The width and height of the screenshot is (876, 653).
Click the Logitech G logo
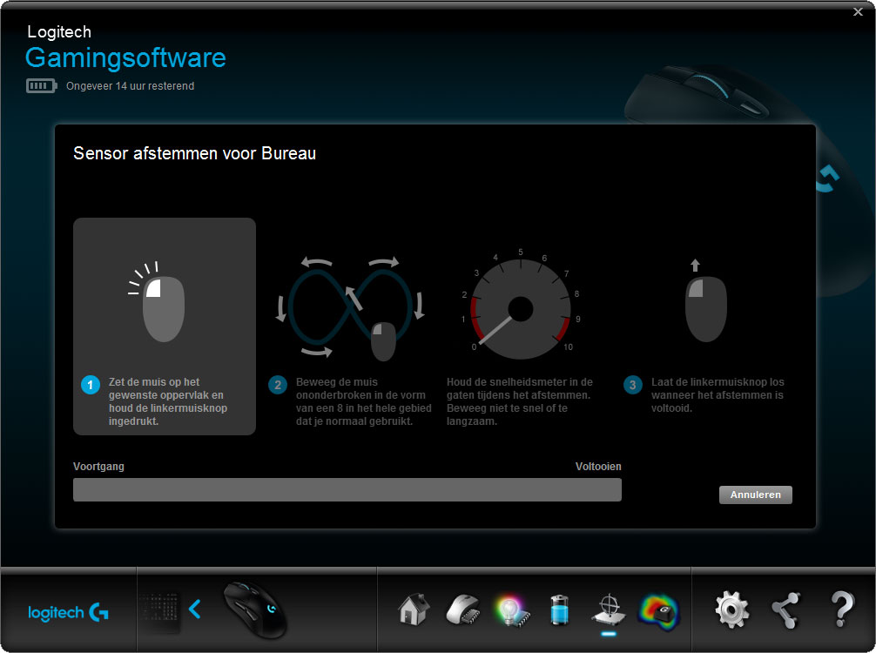(x=68, y=612)
